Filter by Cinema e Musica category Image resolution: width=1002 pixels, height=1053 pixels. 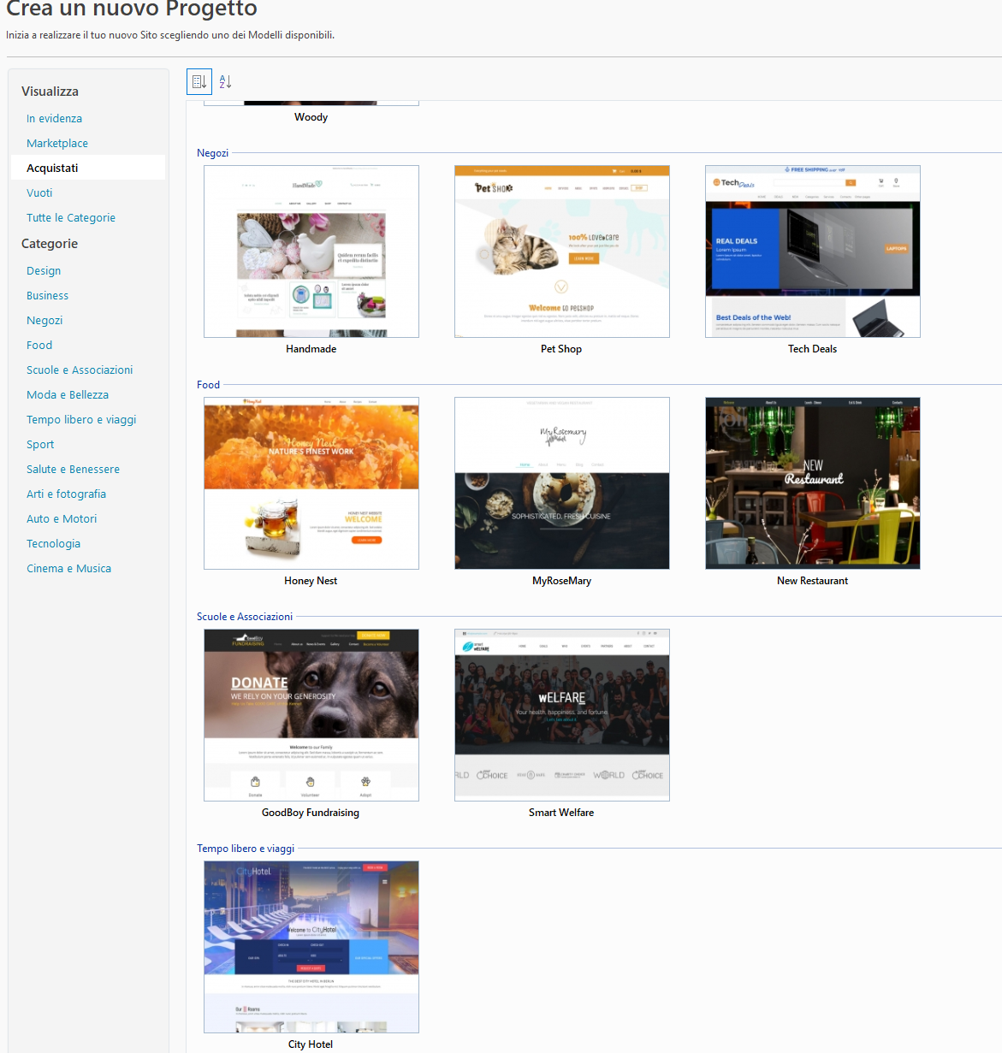tap(68, 569)
